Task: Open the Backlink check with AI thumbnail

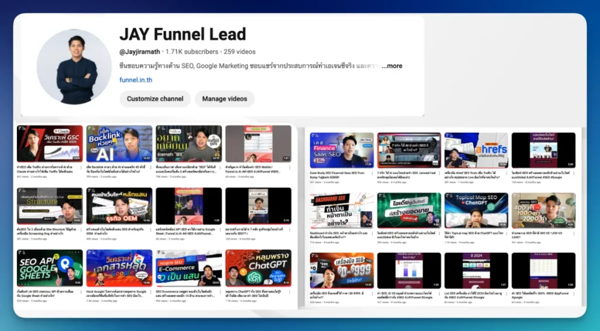Action: [x=120, y=143]
